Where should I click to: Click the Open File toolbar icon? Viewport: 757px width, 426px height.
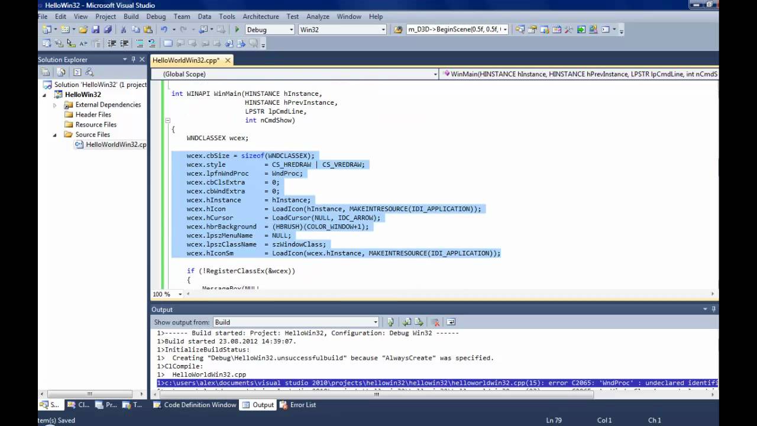(x=83, y=30)
